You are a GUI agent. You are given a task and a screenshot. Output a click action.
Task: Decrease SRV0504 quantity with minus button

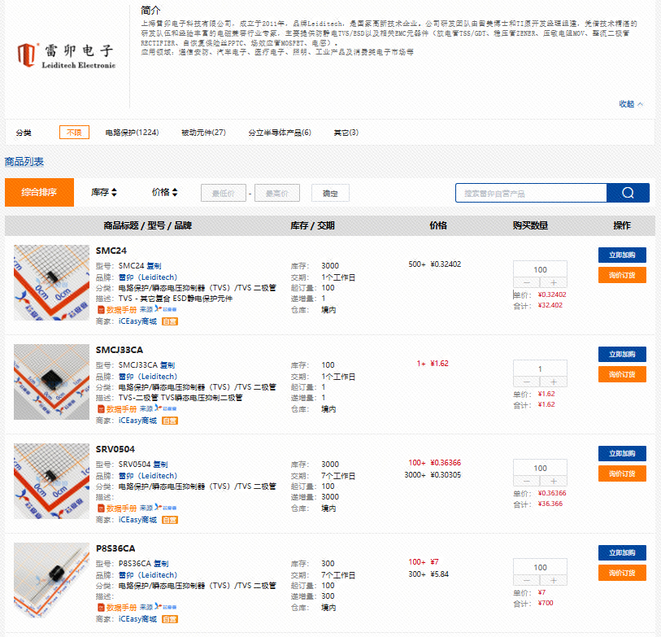(x=527, y=481)
